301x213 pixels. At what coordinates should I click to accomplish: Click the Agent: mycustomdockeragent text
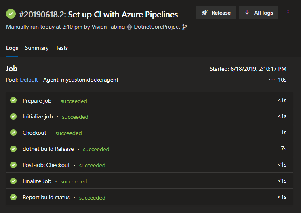(x=81, y=80)
